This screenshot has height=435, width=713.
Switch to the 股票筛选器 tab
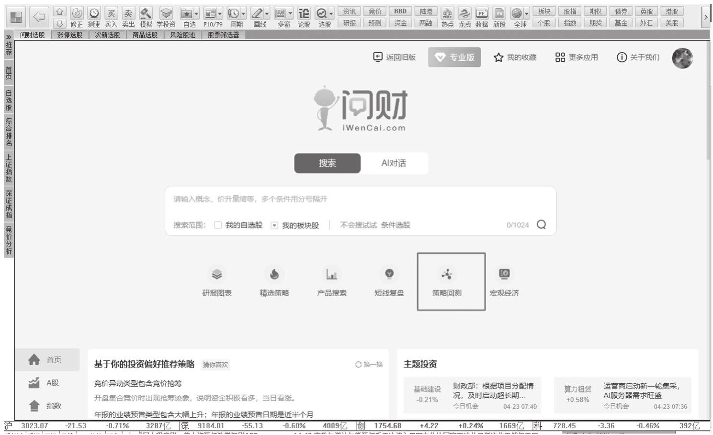point(223,35)
